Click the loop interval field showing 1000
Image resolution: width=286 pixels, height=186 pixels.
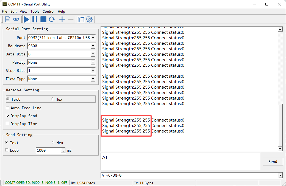pyautogui.click(x=49, y=150)
